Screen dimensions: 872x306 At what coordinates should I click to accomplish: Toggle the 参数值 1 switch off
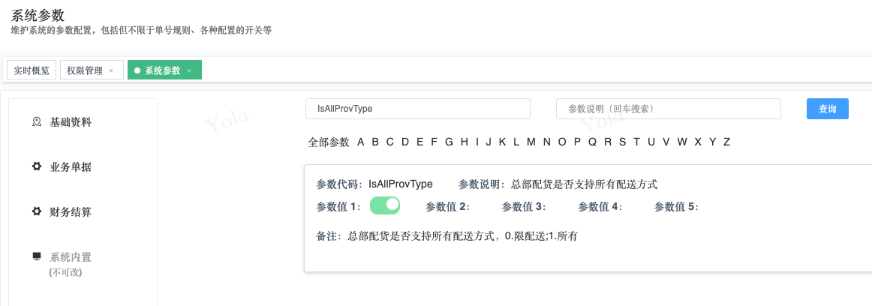pyautogui.click(x=385, y=205)
